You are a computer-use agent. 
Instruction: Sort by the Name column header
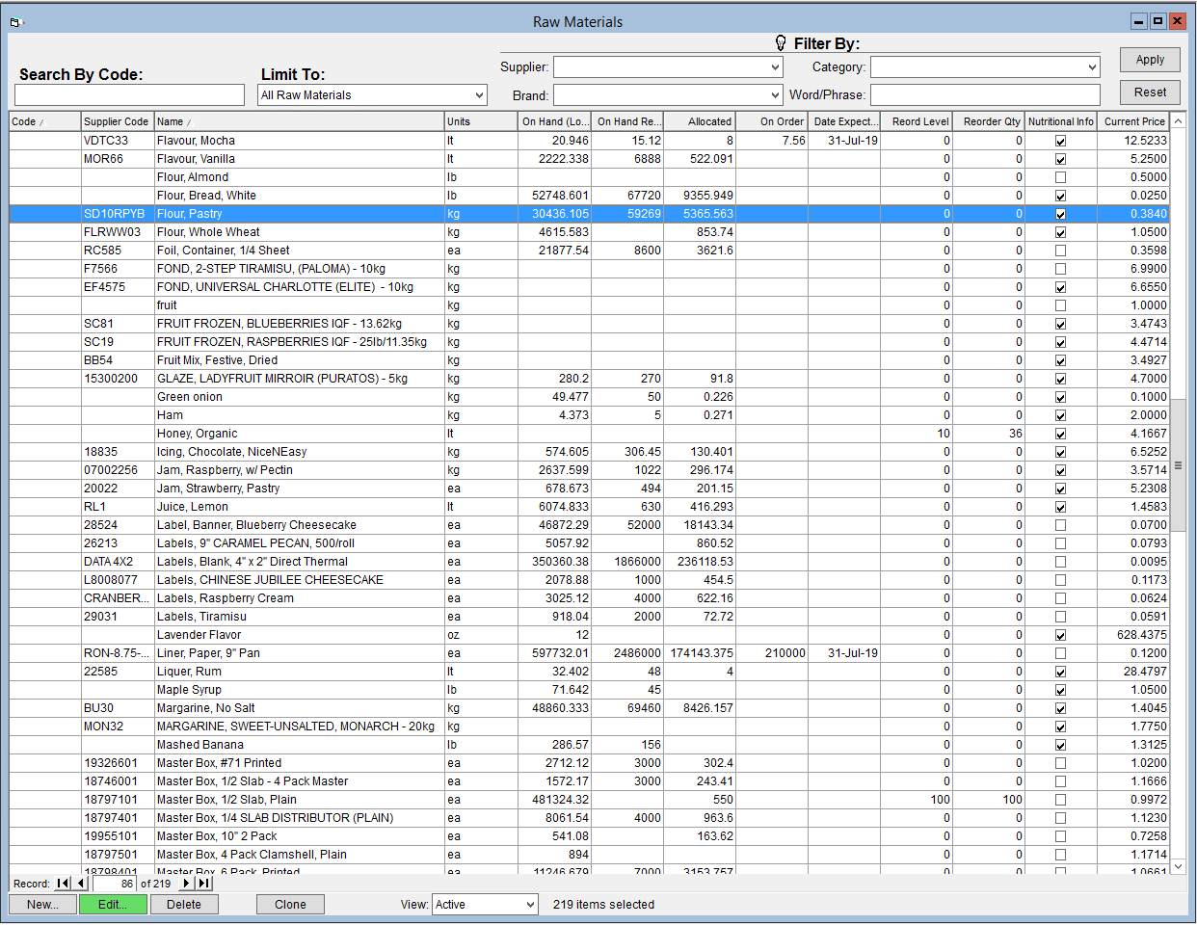pyautogui.click(x=299, y=121)
